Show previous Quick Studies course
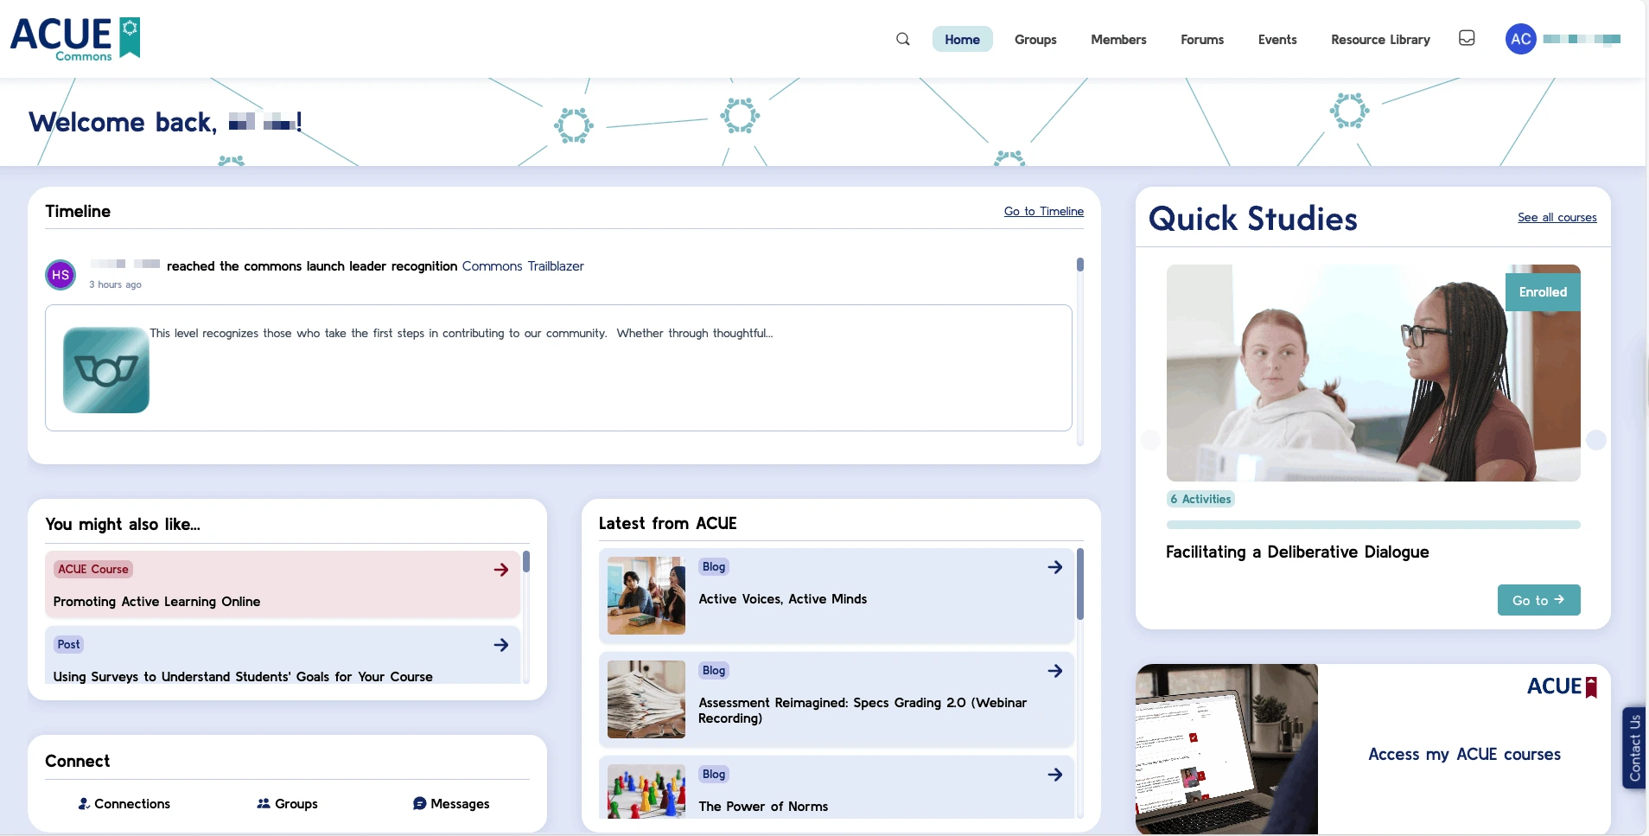Viewport: 1649px width, 836px height. tap(1150, 440)
